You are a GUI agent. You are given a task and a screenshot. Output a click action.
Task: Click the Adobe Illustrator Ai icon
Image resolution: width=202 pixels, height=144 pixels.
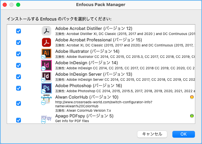[x=46, y=53]
